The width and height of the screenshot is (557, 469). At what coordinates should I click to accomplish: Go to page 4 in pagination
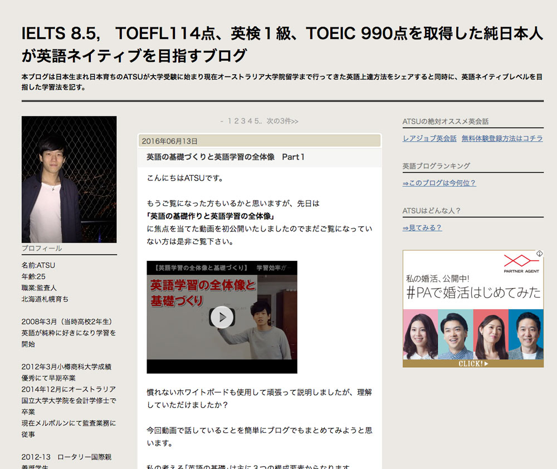coord(250,121)
